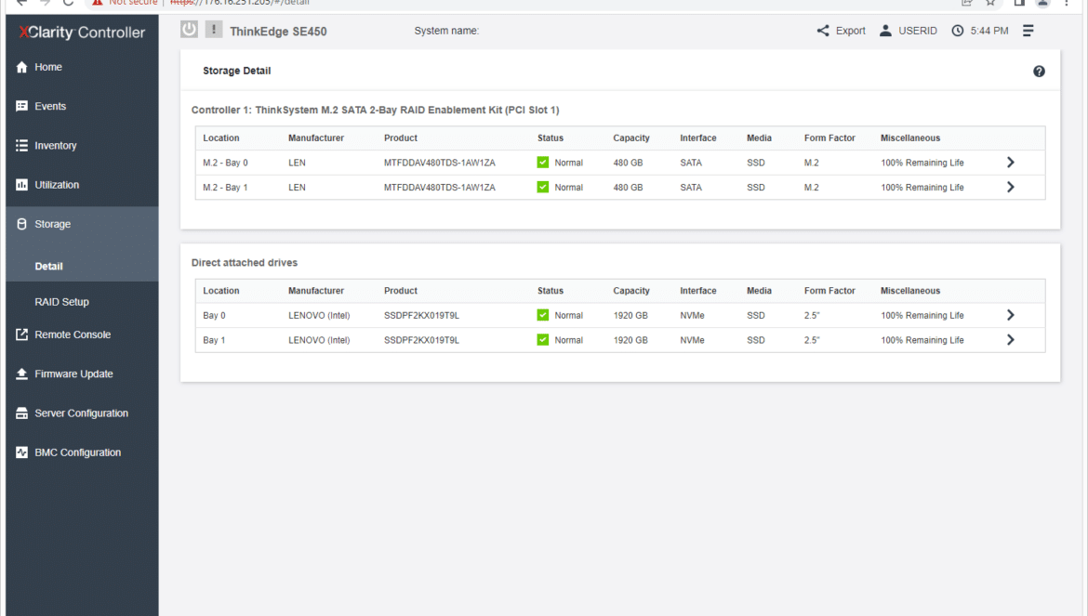1088x616 pixels.
Task: Click green status check for Bay 0 NVMe drive
Action: pos(543,315)
